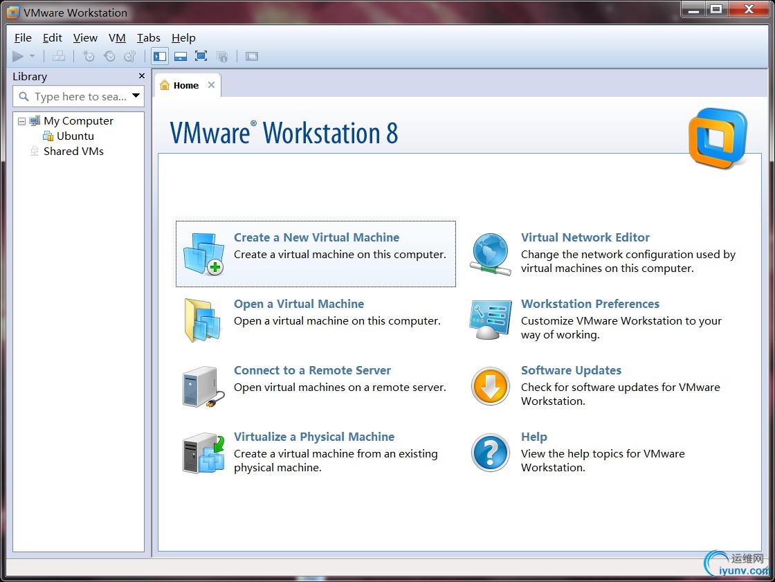Screen dimensions: 775x582
Task: Click the Virtualize a Physical Machine icon
Action: click(203, 453)
